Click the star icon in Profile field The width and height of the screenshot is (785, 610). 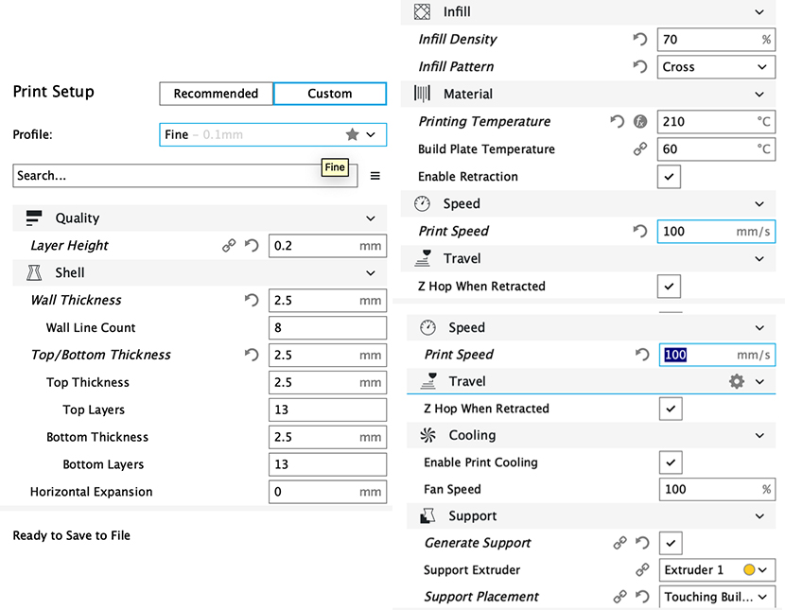click(352, 135)
